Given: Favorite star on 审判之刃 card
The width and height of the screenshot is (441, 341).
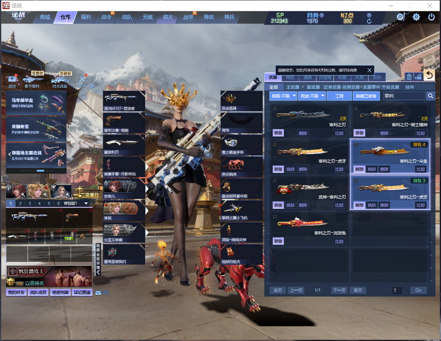Looking at the screenshot, I should (275, 109).
